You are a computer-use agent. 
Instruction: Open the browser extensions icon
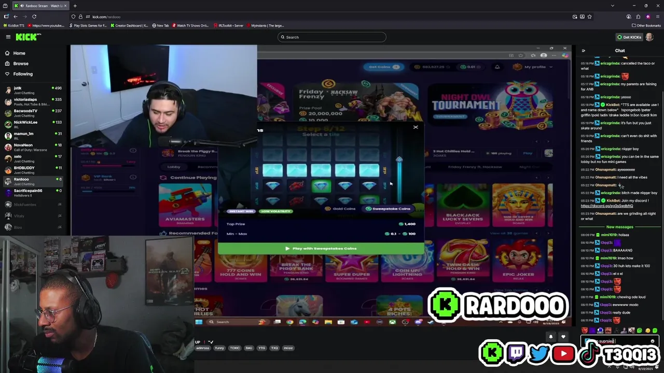point(639,17)
